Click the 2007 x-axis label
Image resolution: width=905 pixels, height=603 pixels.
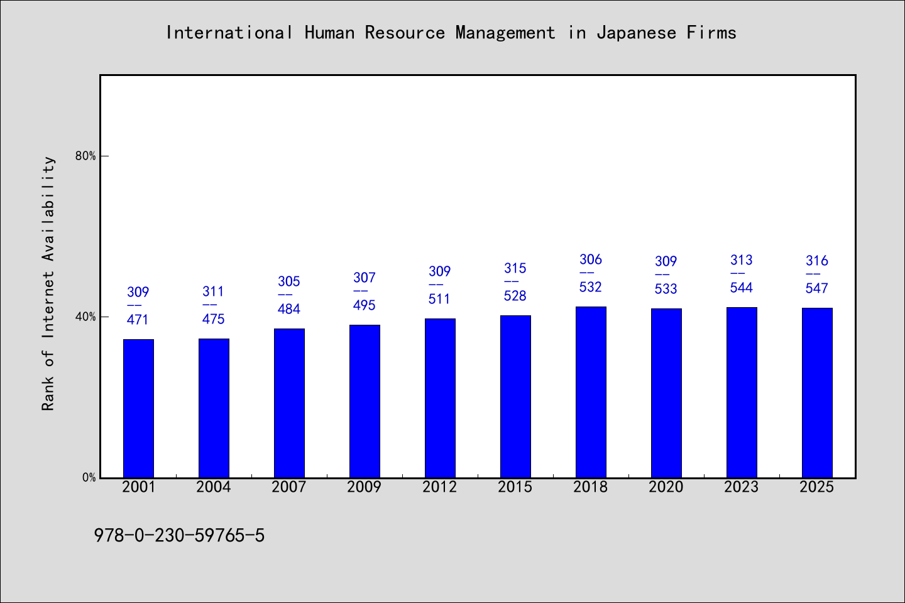pyautogui.click(x=289, y=487)
